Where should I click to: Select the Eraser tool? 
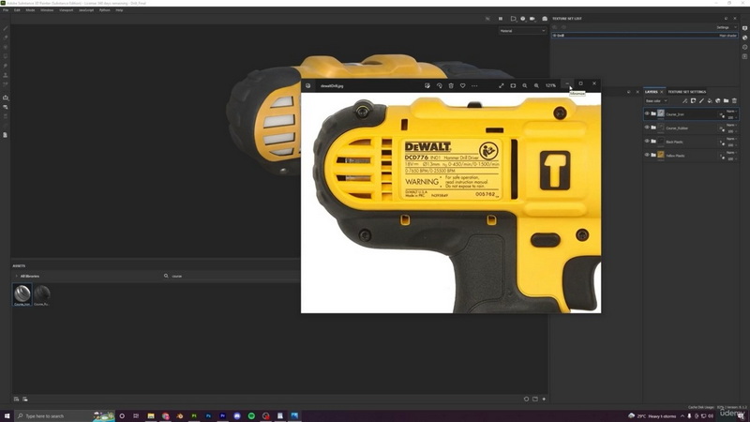(x=6, y=38)
